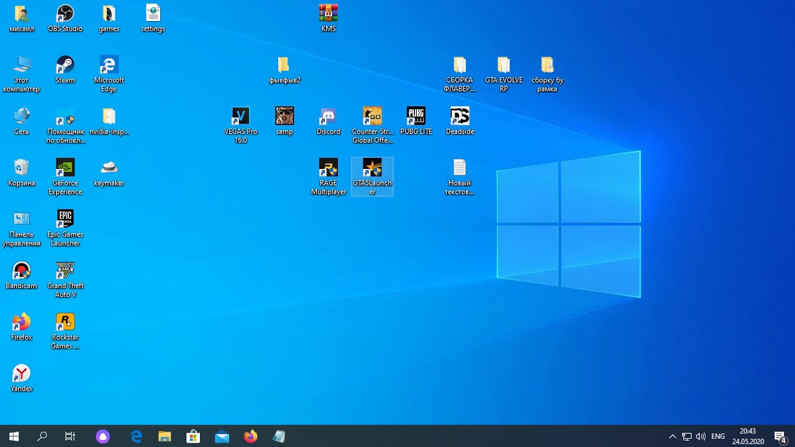Open the Windows Start menu
The height and width of the screenshot is (447, 795).
point(14,436)
